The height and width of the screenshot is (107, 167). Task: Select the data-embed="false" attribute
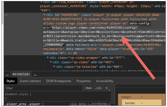click(x=82, y=49)
